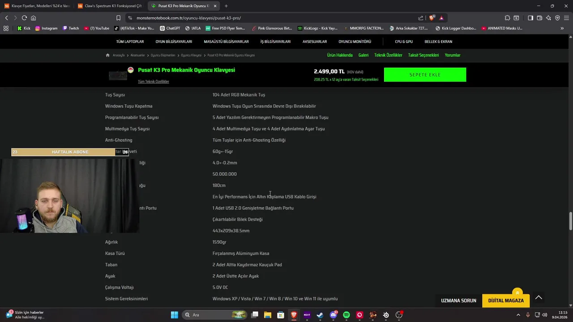Open the Kick bookmark
573x322 pixels.
[24, 28]
